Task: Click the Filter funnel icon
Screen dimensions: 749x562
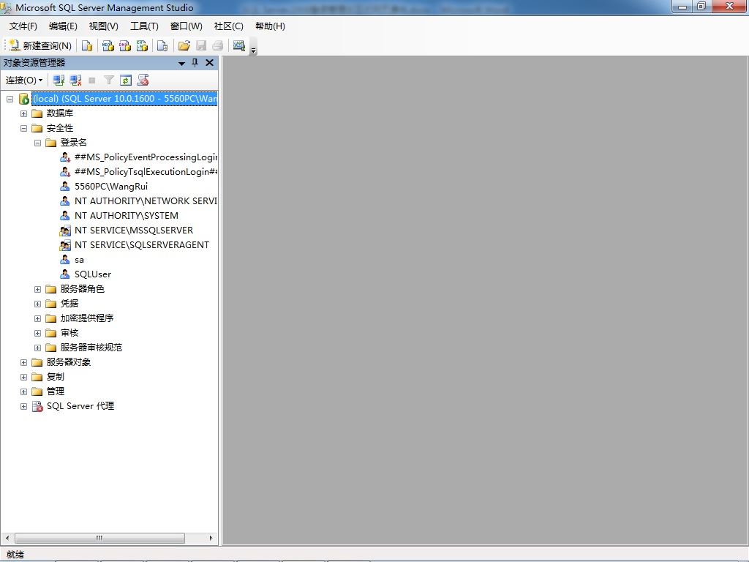Action: (109, 80)
